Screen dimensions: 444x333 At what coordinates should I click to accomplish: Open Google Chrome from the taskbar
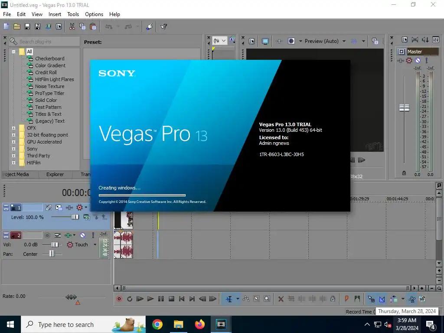157,324
